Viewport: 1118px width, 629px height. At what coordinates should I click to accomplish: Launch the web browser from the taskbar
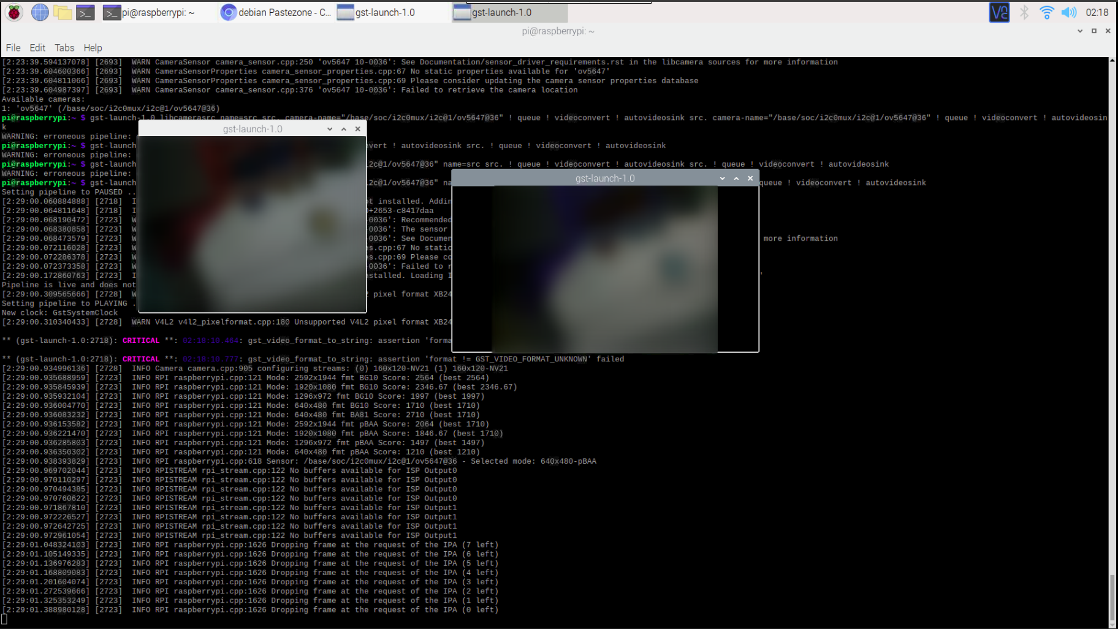(39, 12)
